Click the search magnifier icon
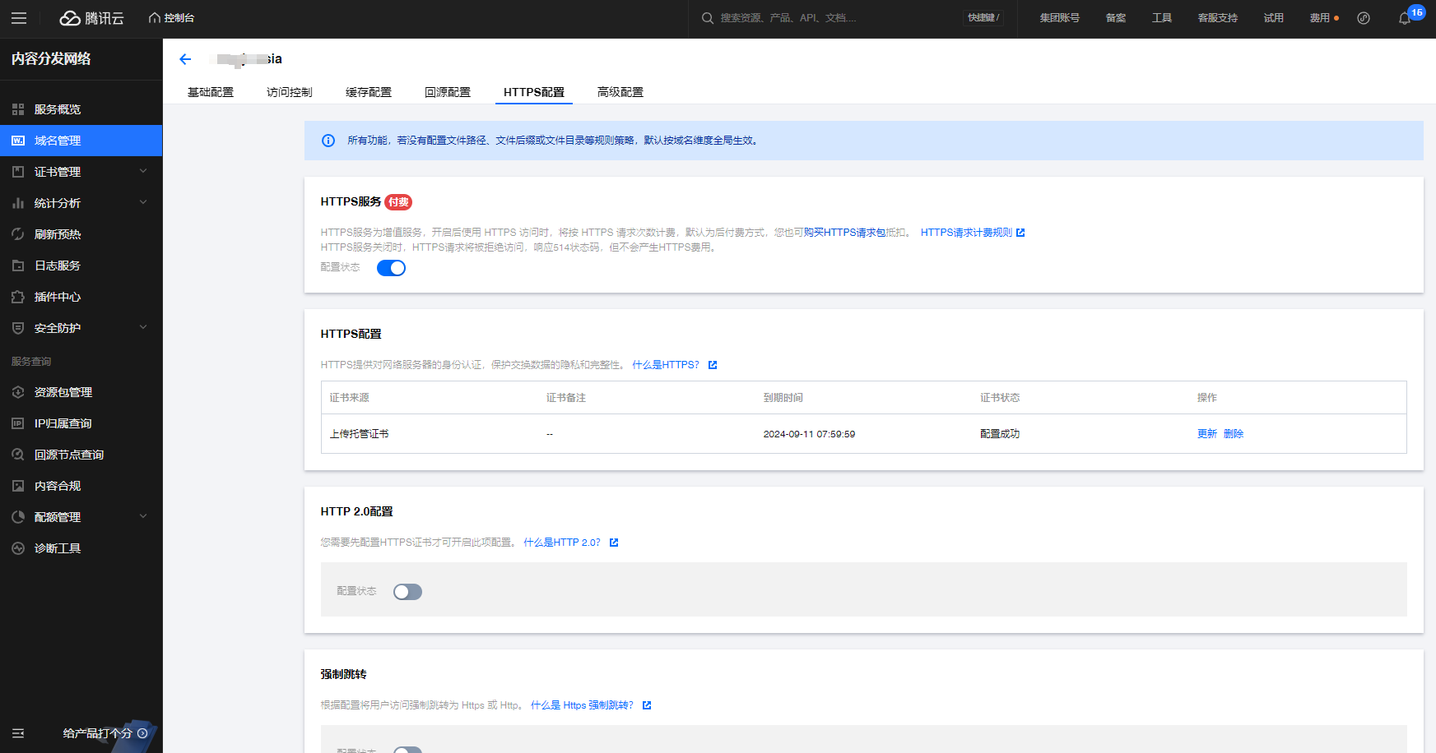The width and height of the screenshot is (1436, 753). tap(707, 18)
